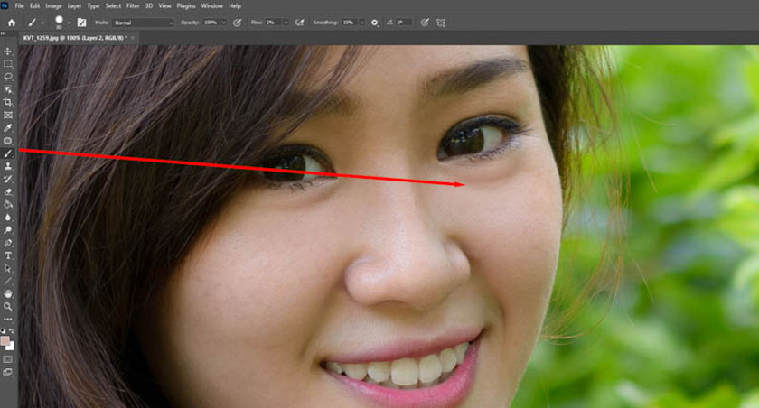
Task: Toggle pressure for opacity button
Action: point(237,23)
